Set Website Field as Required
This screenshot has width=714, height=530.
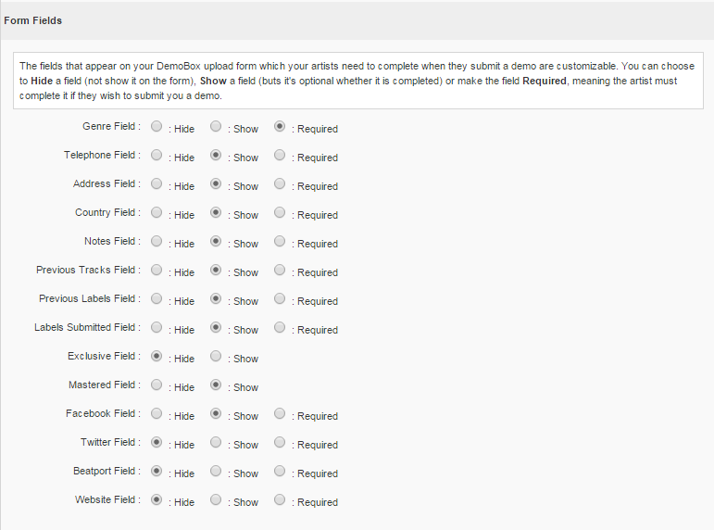point(280,499)
